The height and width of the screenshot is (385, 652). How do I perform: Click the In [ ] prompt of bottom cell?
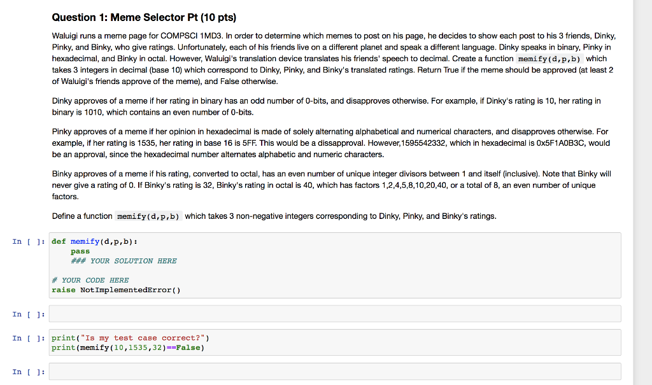(28, 372)
